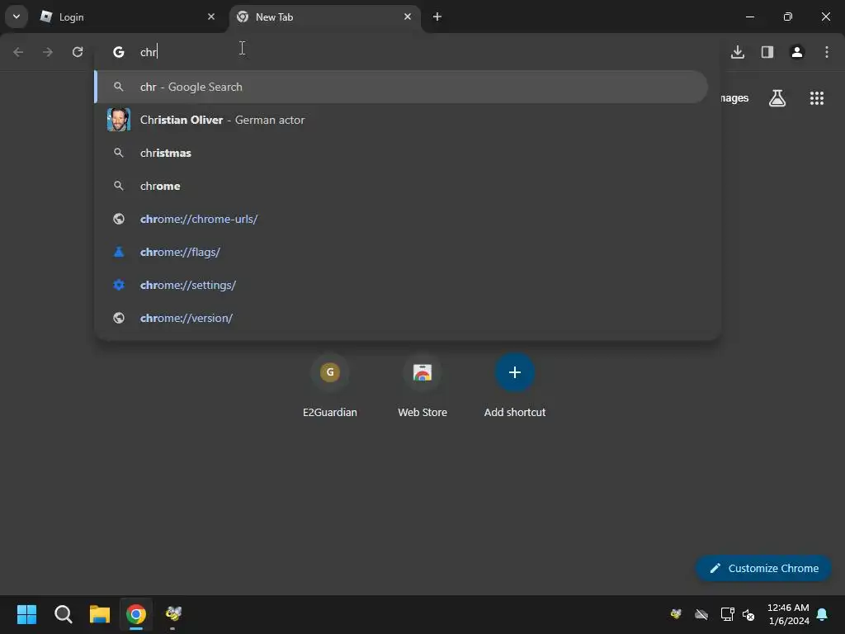
Task: Open File Explorer from taskbar
Action: [x=100, y=614]
